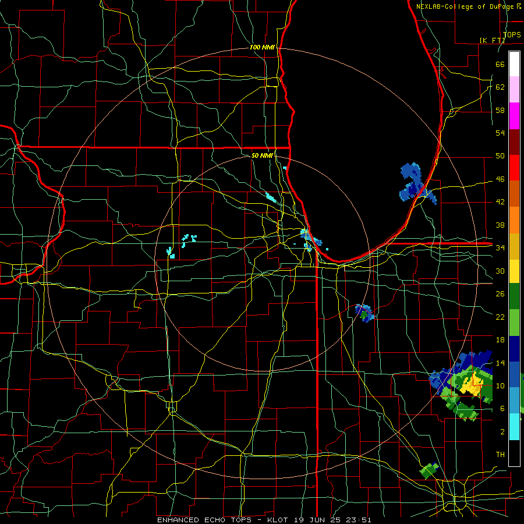Select the medium blue legend swatch
Viewport: 524px width, 524px height.
pos(514,374)
